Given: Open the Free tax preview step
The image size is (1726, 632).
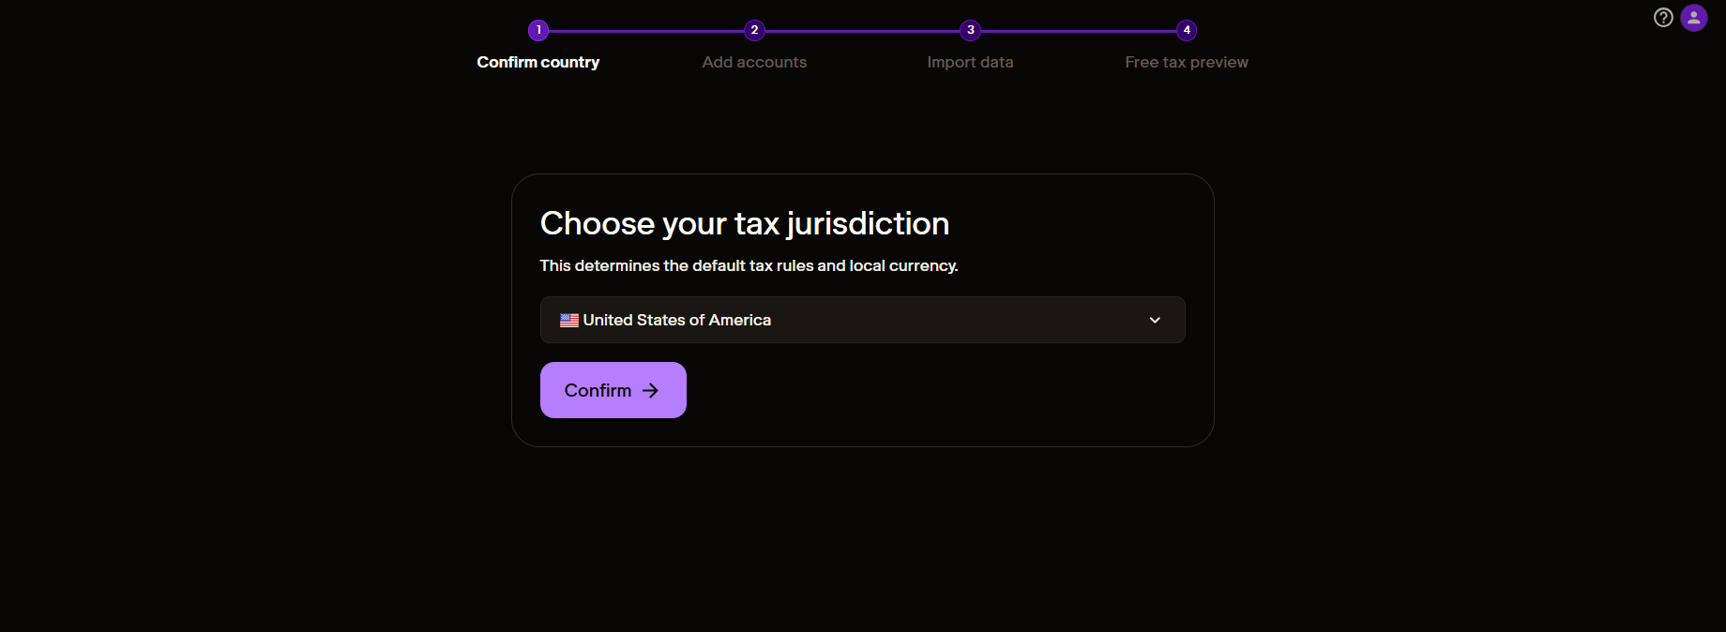Looking at the screenshot, I should pos(1186,62).
